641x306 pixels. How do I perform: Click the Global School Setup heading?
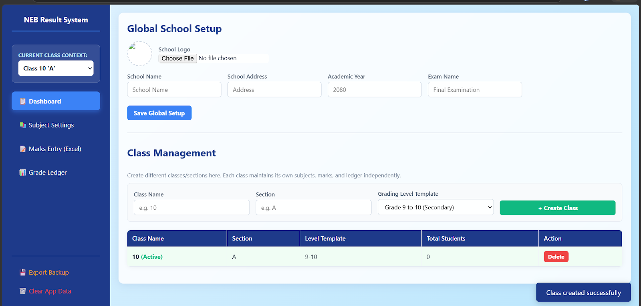(x=174, y=29)
